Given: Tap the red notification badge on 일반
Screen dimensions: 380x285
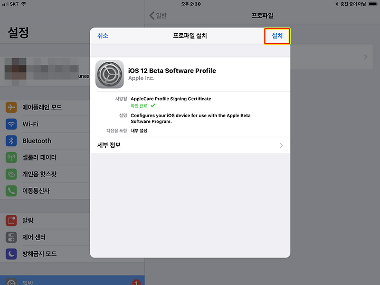Looking at the screenshot, I should coord(136,282).
